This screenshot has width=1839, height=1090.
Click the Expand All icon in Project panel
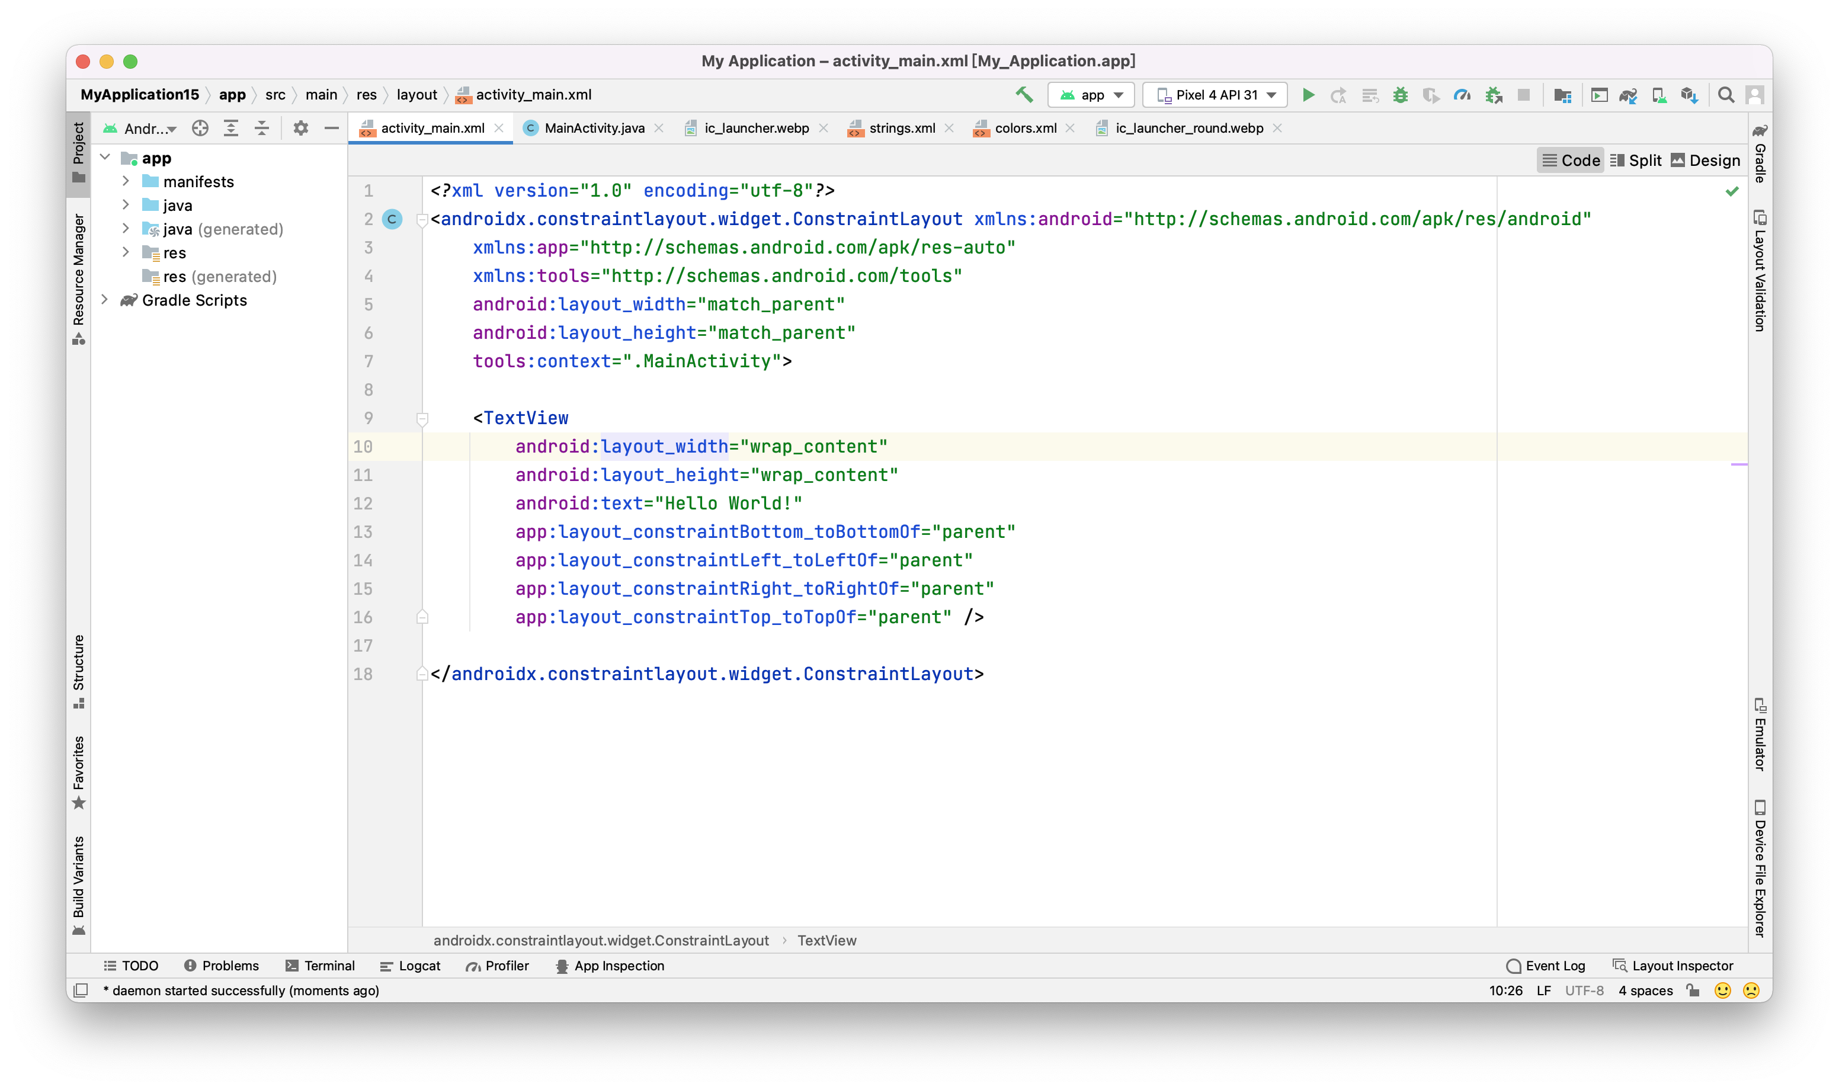tap(230, 128)
